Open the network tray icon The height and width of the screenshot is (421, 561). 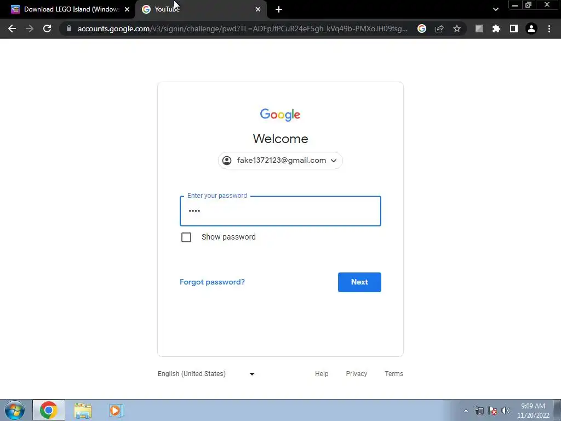(479, 411)
